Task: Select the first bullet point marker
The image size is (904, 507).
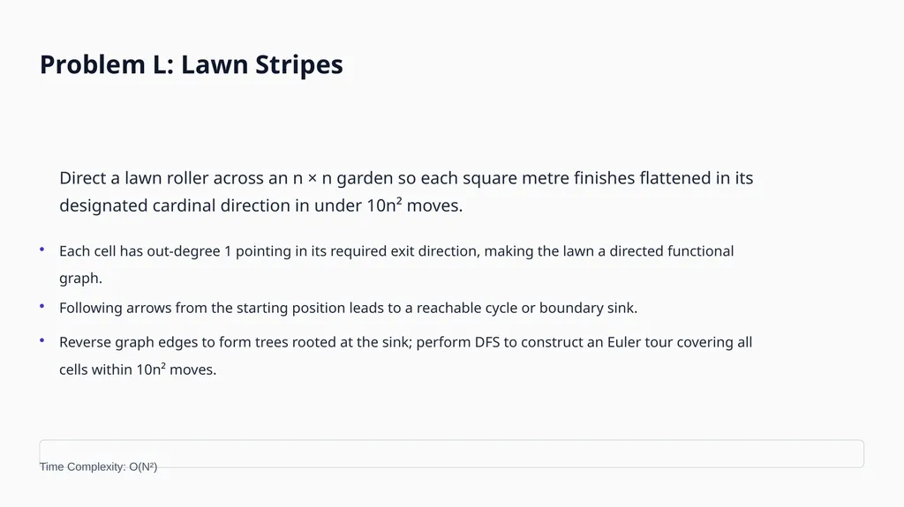Action: point(42,249)
